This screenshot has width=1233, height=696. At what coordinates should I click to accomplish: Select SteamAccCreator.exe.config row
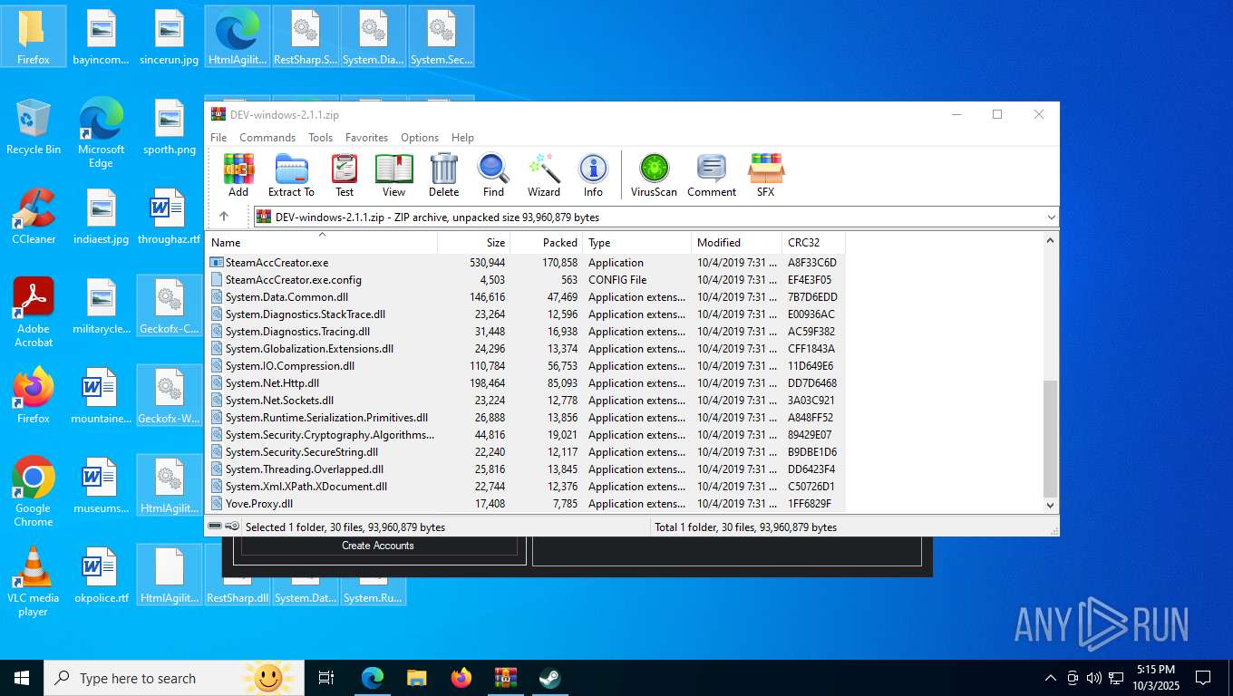[x=526, y=280]
